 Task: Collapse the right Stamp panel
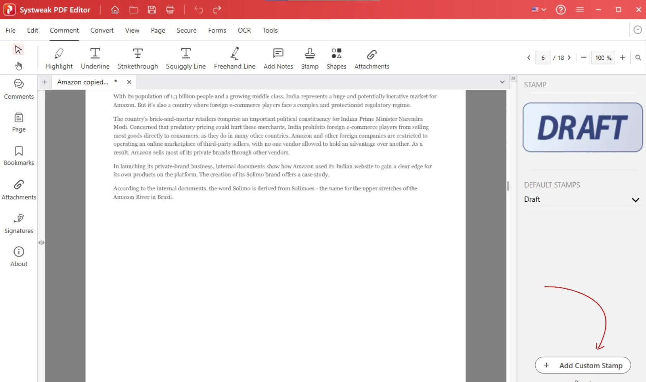(513, 78)
